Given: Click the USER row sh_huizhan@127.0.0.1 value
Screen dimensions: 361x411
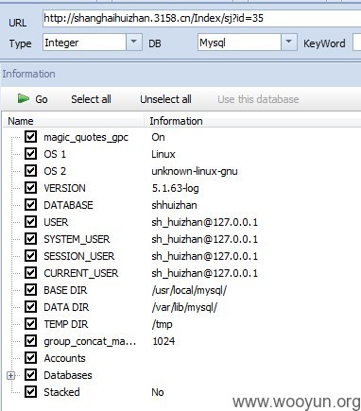Looking at the screenshot, I should click(204, 222).
